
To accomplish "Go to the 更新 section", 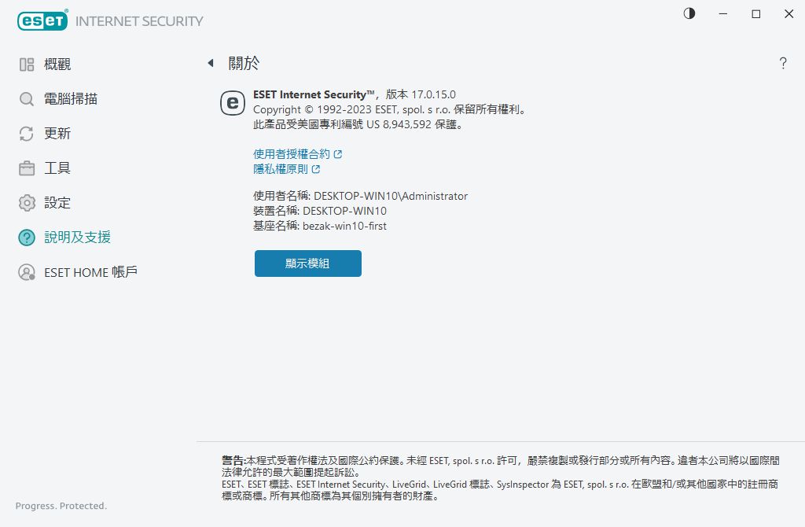I will tap(57, 134).
